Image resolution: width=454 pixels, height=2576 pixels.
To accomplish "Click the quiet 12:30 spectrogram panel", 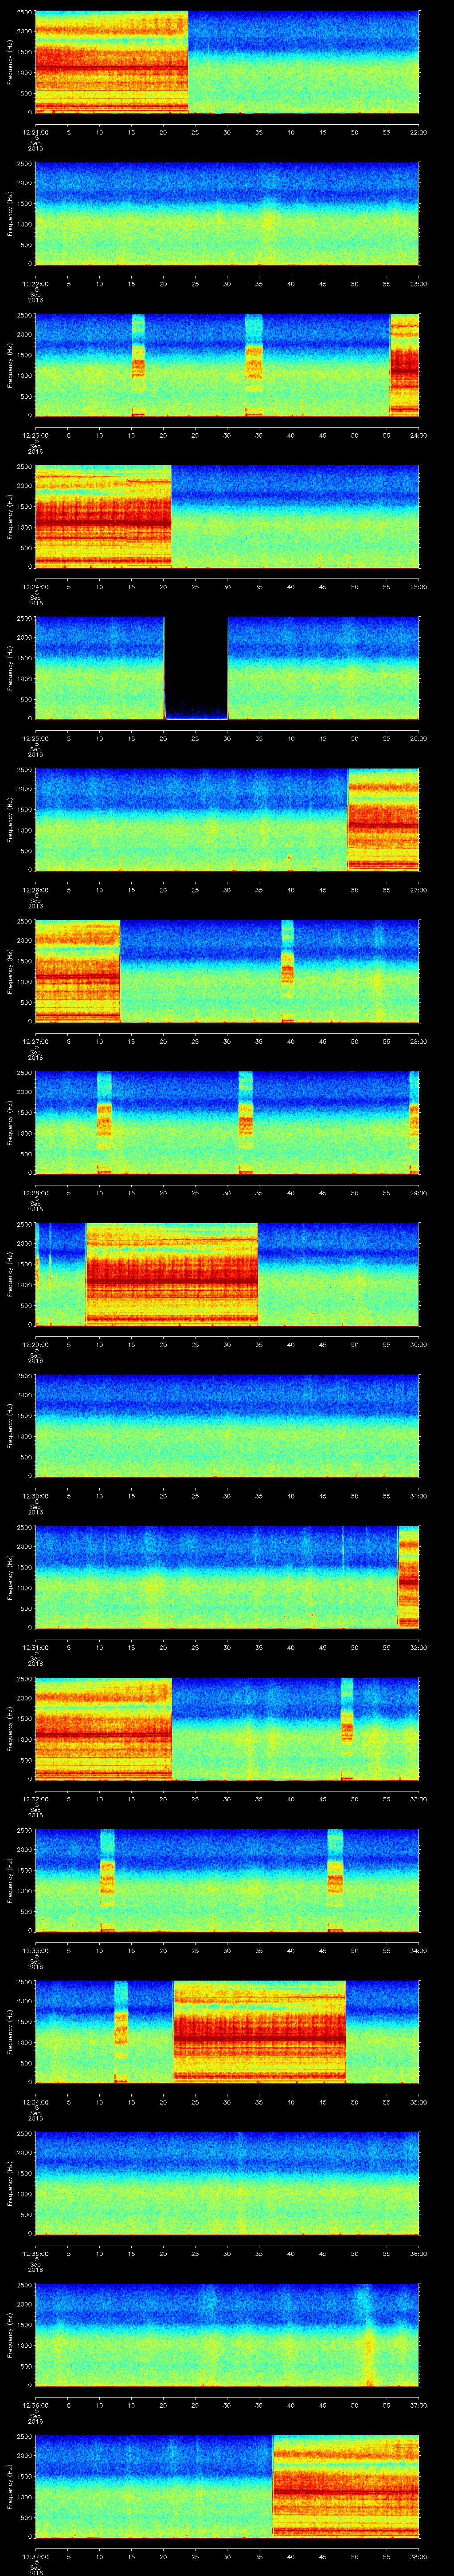I will 227,1425.
